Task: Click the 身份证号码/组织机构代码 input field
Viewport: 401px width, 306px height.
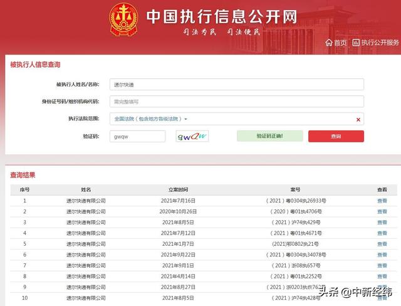Action: [x=237, y=102]
